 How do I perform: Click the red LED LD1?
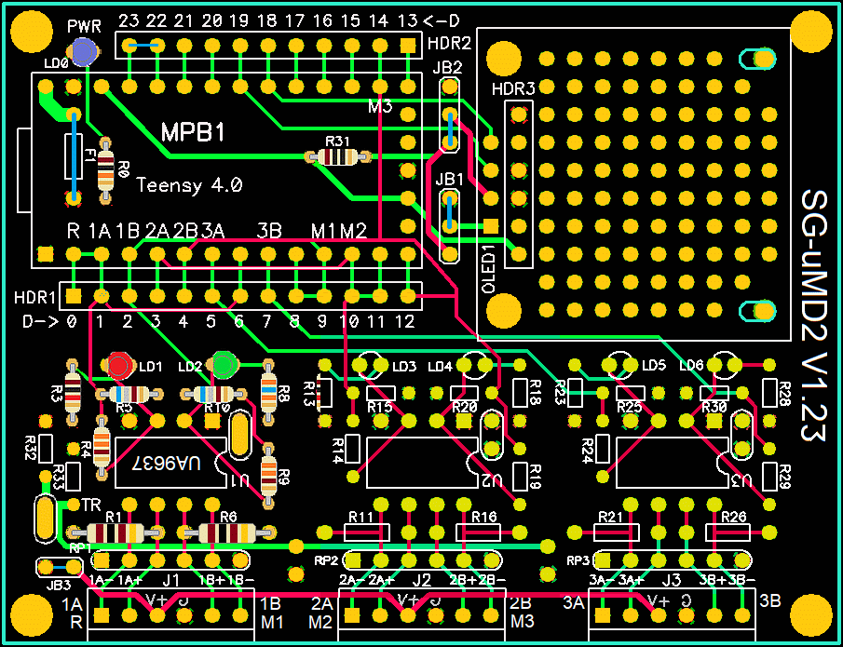click(118, 365)
